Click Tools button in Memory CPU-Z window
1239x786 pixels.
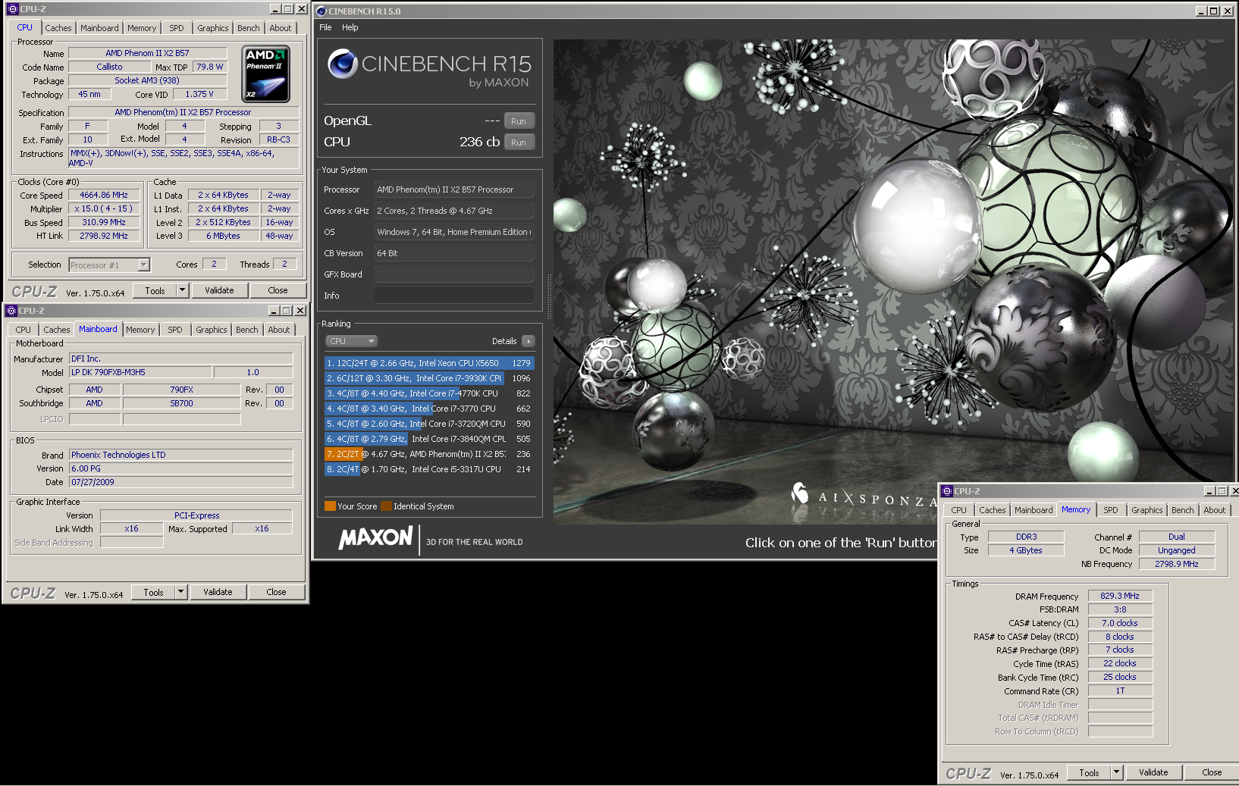click(x=1089, y=772)
